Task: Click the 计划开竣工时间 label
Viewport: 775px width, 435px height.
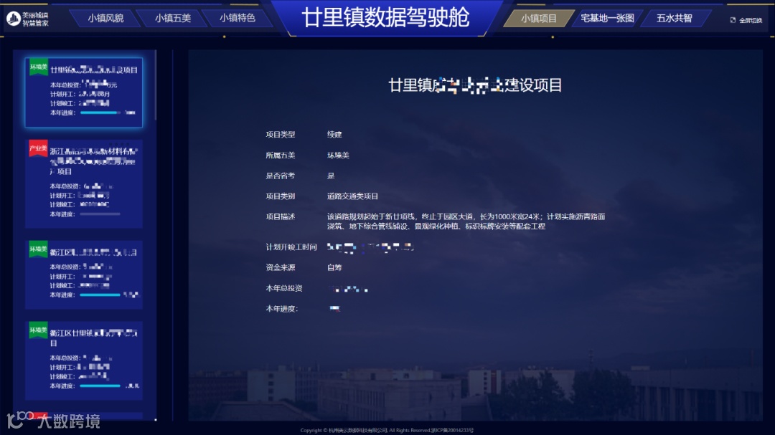Action: pos(291,247)
